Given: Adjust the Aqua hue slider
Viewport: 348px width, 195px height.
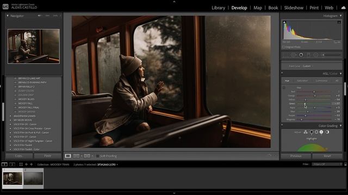Looking at the screenshot, I should (x=314, y=108).
